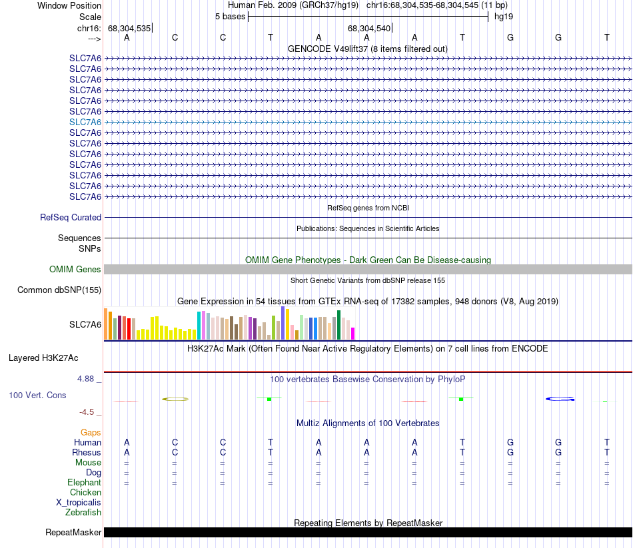633x548 pixels.
Task: Click the dark green bar in GTEx chart
Action: [x=338, y=325]
